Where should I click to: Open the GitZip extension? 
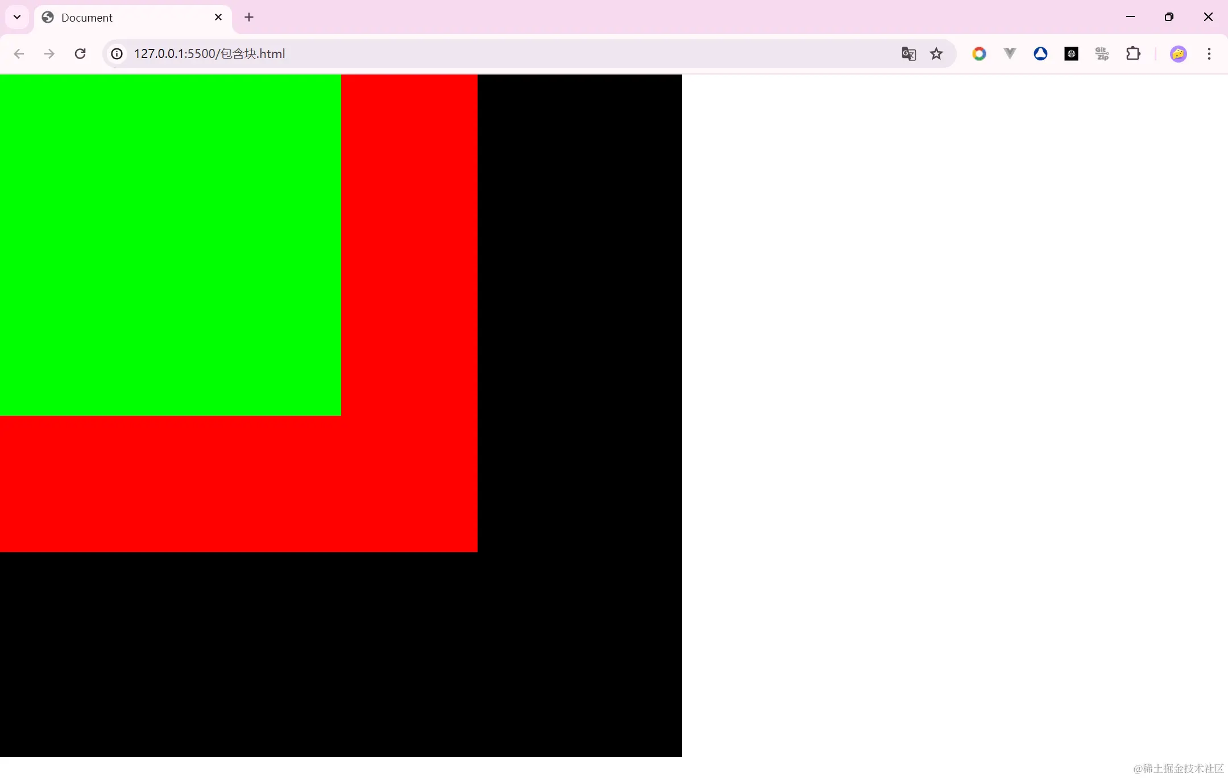coord(1102,53)
